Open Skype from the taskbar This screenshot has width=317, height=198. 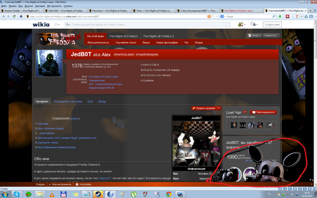coord(16,195)
